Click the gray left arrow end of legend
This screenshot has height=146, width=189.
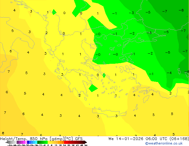pyautogui.click(x=7, y=142)
